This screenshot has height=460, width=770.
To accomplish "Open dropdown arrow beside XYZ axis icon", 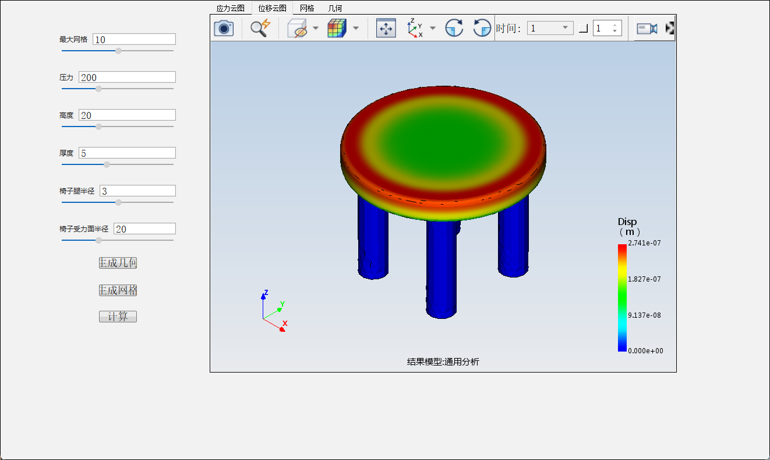I will [x=433, y=28].
